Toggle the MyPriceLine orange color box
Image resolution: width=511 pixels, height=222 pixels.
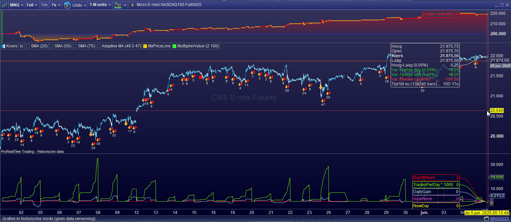145,46
